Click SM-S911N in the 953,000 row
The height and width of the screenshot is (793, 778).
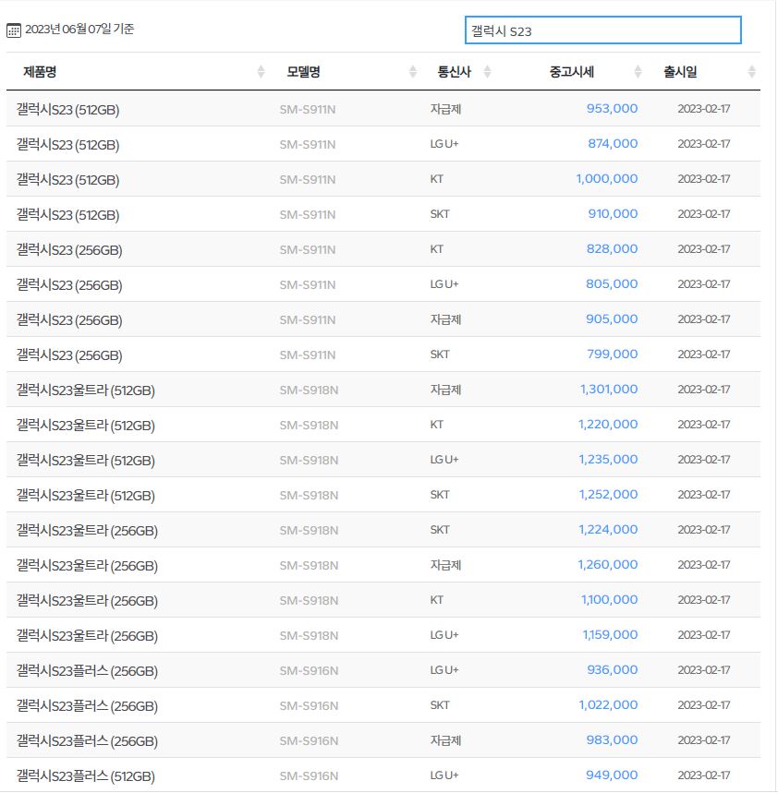click(x=308, y=109)
